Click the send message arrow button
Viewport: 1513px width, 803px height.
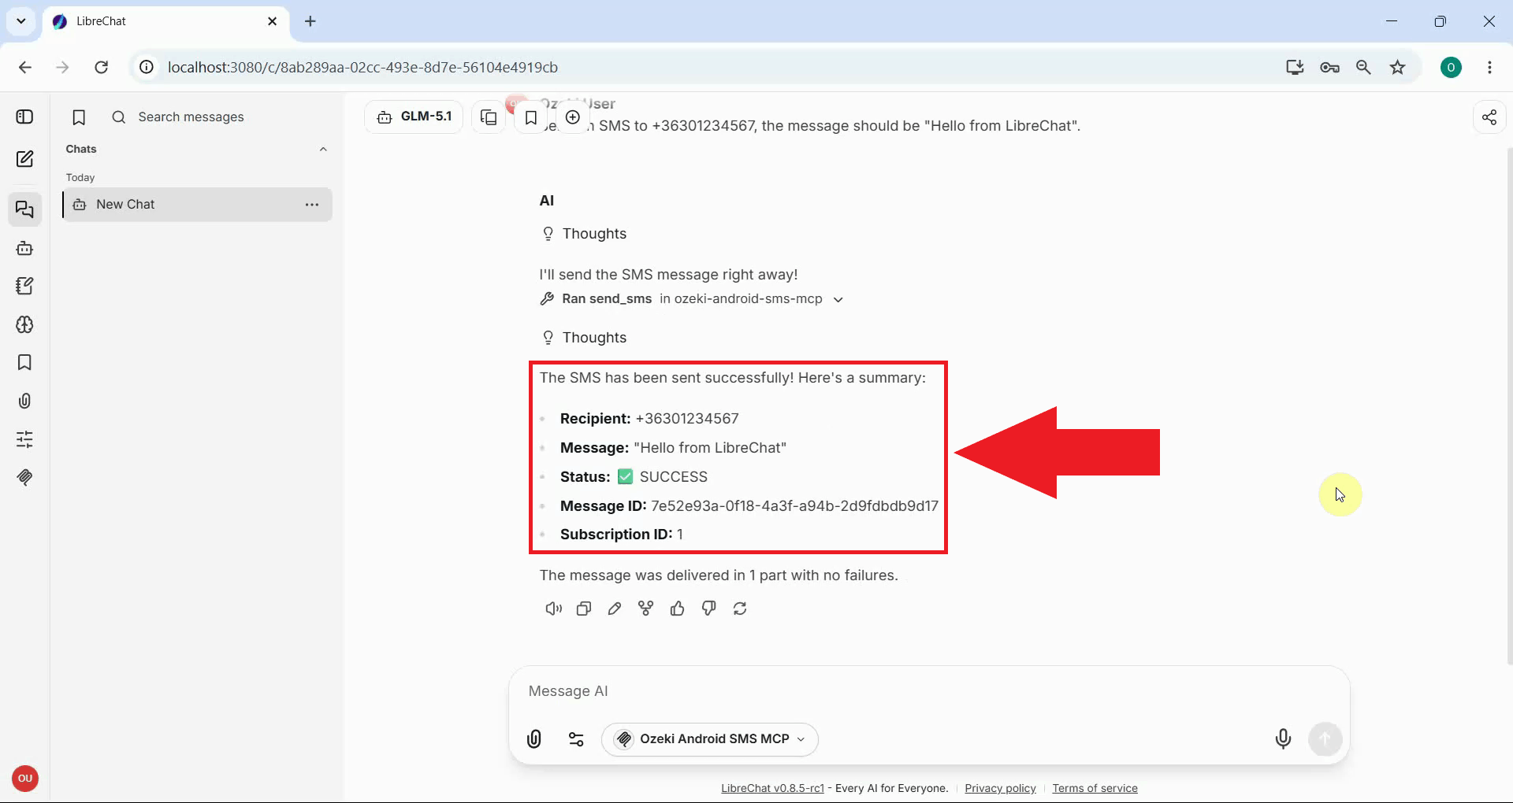tap(1325, 739)
